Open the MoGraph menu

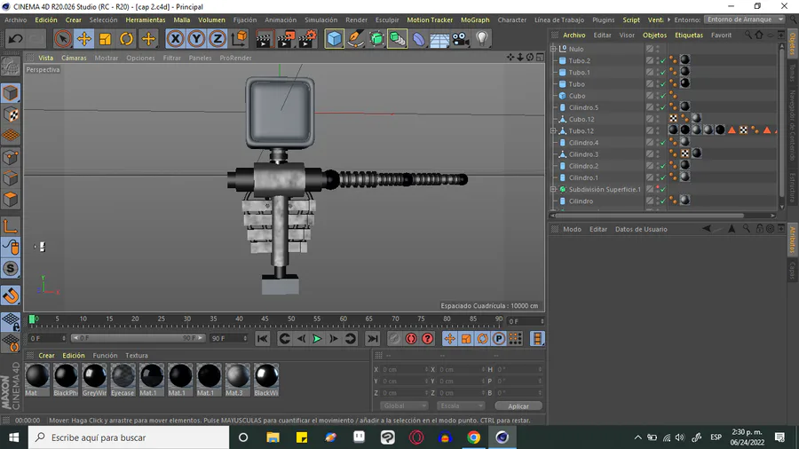(475, 20)
